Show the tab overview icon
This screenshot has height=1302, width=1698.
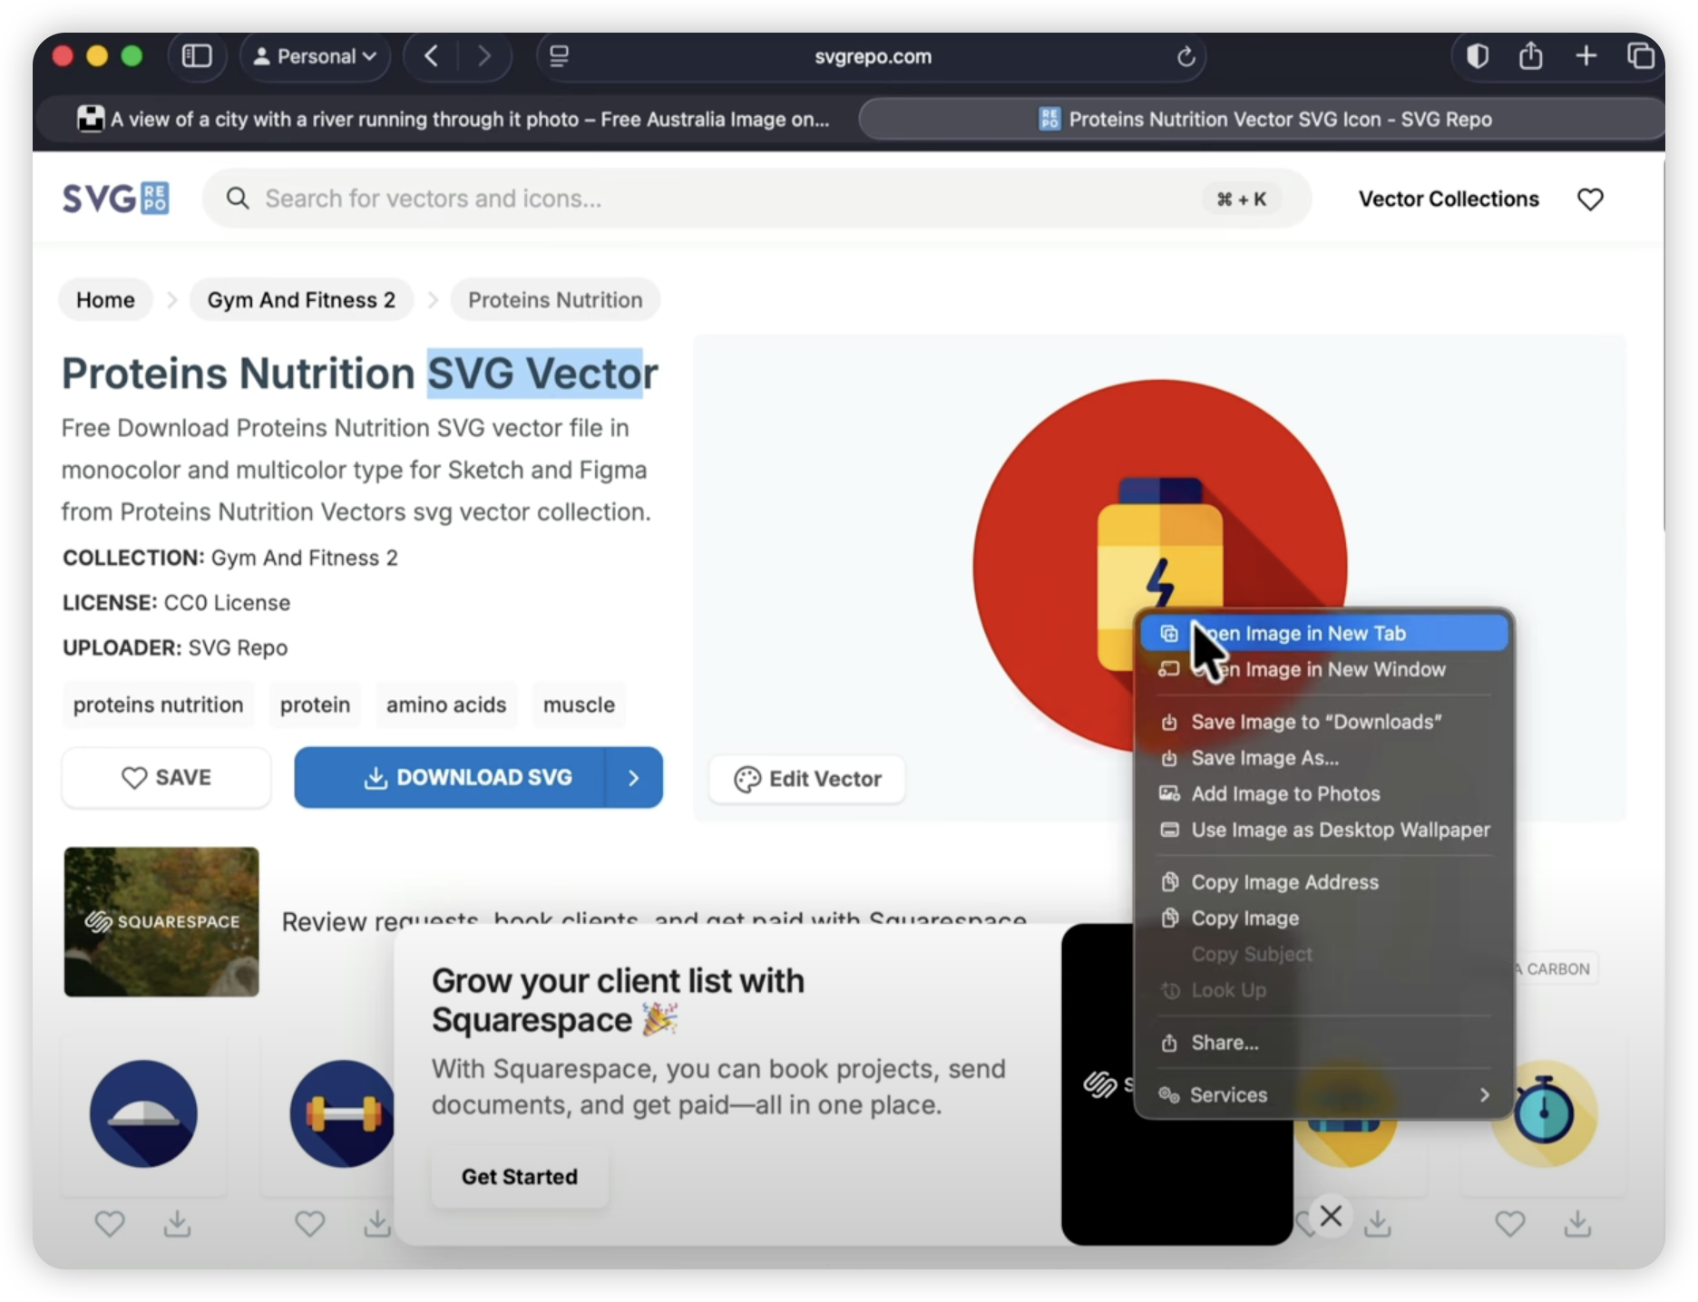(x=1640, y=56)
